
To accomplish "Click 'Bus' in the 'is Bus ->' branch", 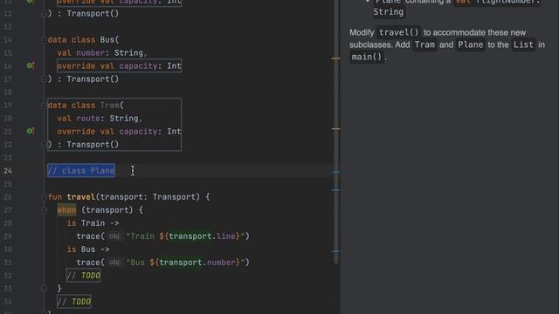I will (x=88, y=249).
